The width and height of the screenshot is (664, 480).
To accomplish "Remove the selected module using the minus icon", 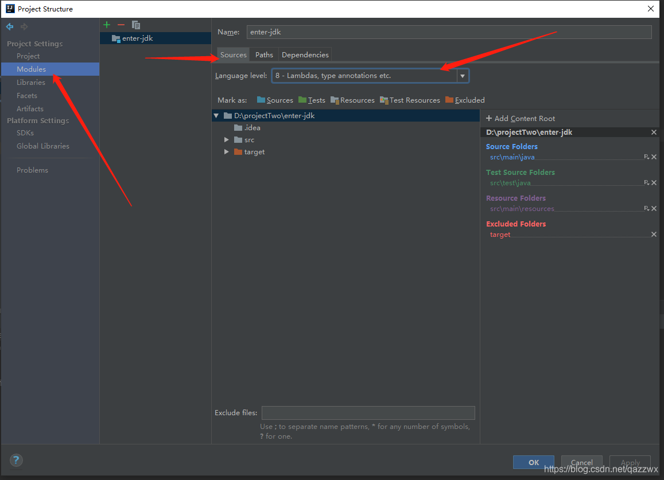I will [121, 25].
